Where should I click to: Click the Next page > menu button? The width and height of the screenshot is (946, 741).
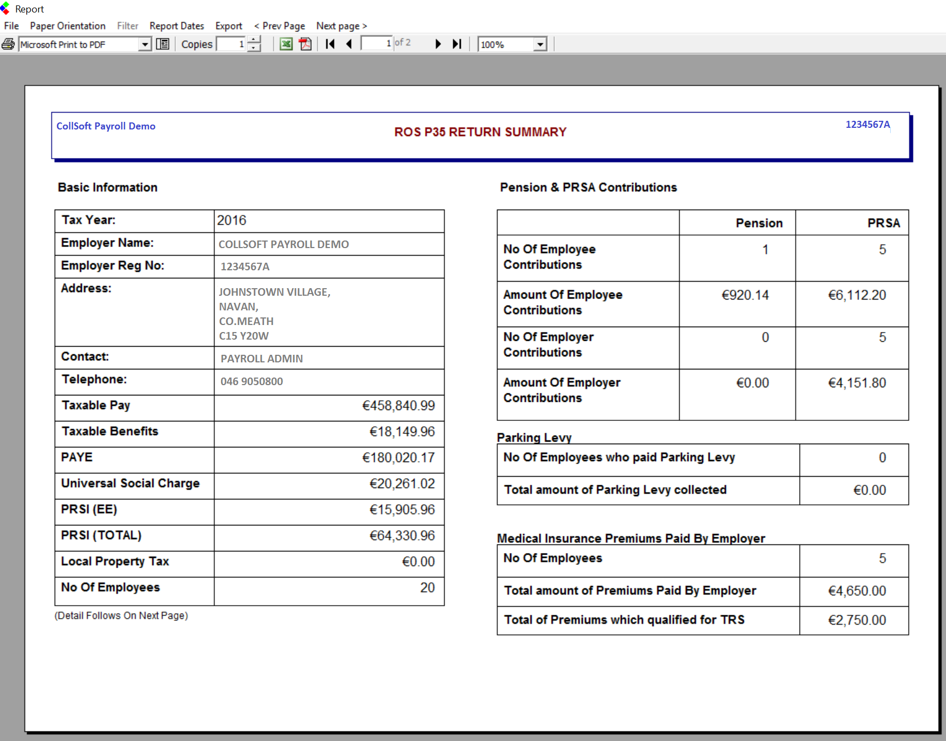click(342, 26)
